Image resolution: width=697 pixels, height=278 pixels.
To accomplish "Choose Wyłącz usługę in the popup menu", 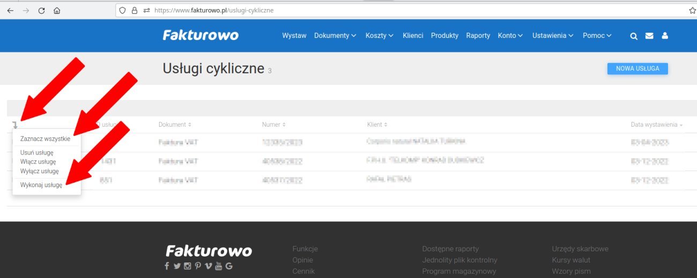I will pos(40,171).
